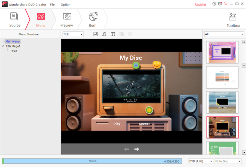Open the DVD (4.7G) disc type dropdown
This screenshot has width=246, height=167.
tap(201, 161)
